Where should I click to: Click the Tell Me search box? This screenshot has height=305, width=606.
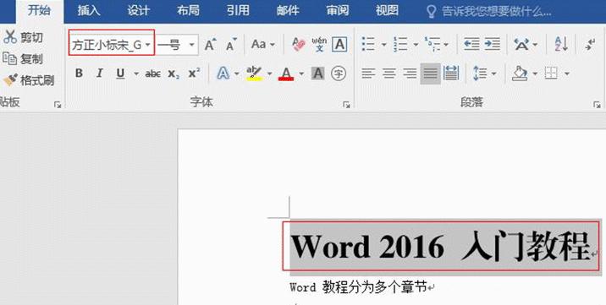488,12
